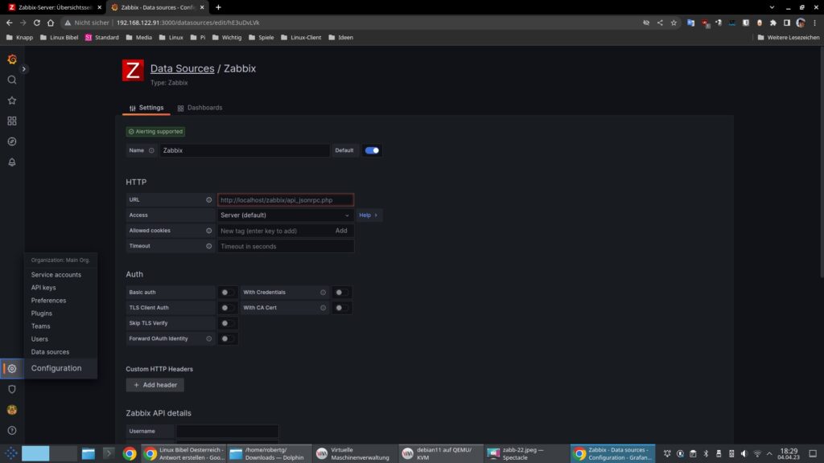Open the browser tab search dropdown arrow
The image size is (824, 463).
click(772, 7)
